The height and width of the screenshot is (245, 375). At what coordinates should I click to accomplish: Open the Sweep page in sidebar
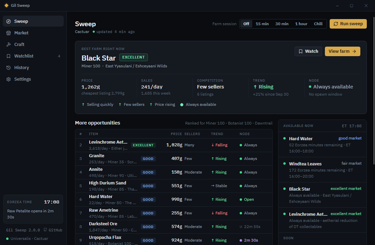(x=33, y=21)
